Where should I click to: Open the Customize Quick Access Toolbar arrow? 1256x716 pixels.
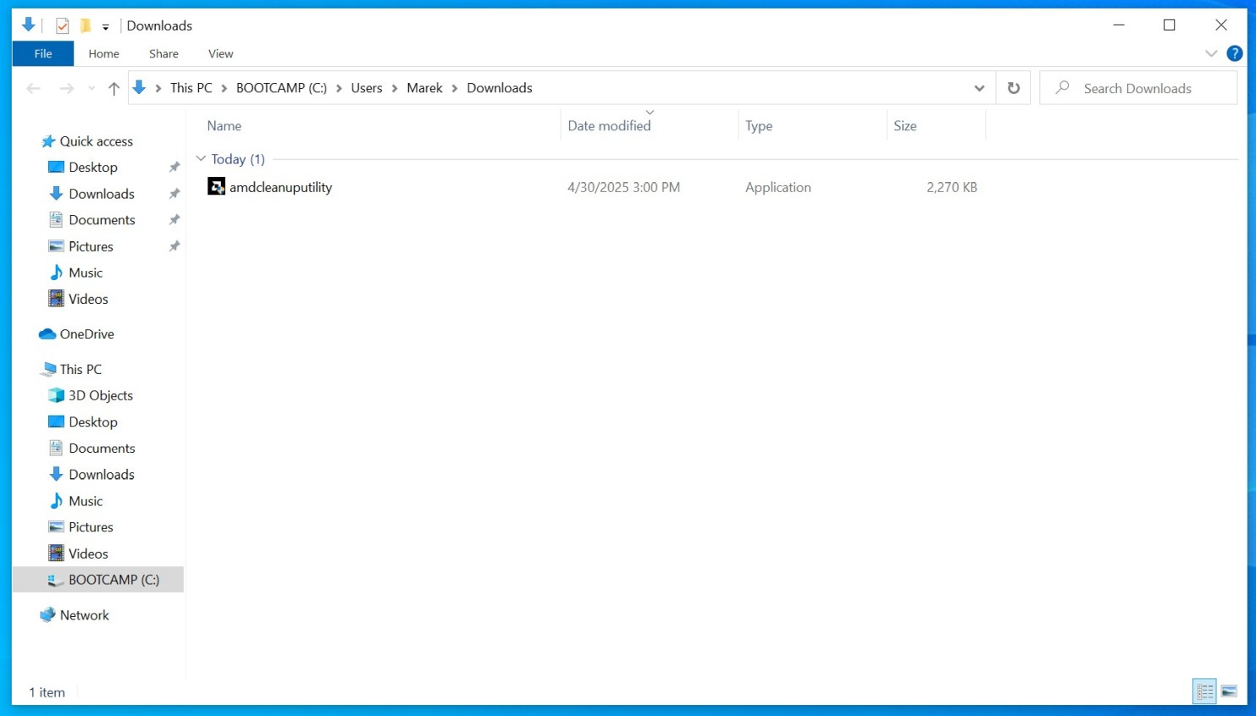point(106,26)
